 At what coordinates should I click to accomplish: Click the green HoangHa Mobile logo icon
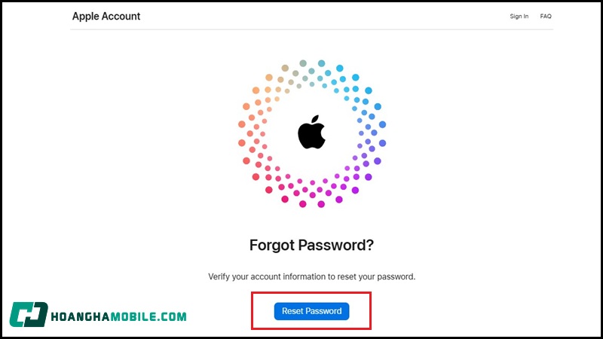[29, 315]
